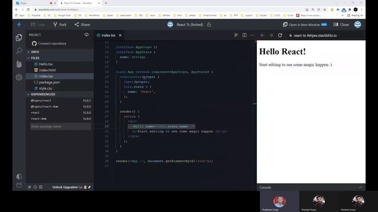Screen dimensions: 378x212
Task: Open the preview in a new window
Action: pos(305,25)
